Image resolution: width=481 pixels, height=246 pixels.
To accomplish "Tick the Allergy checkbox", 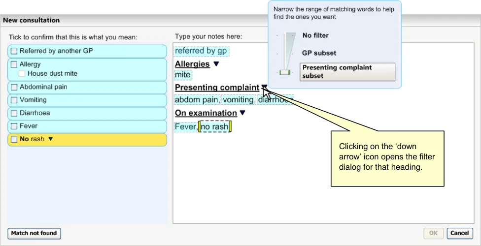I will pyautogui.click(x=14, y=64).
